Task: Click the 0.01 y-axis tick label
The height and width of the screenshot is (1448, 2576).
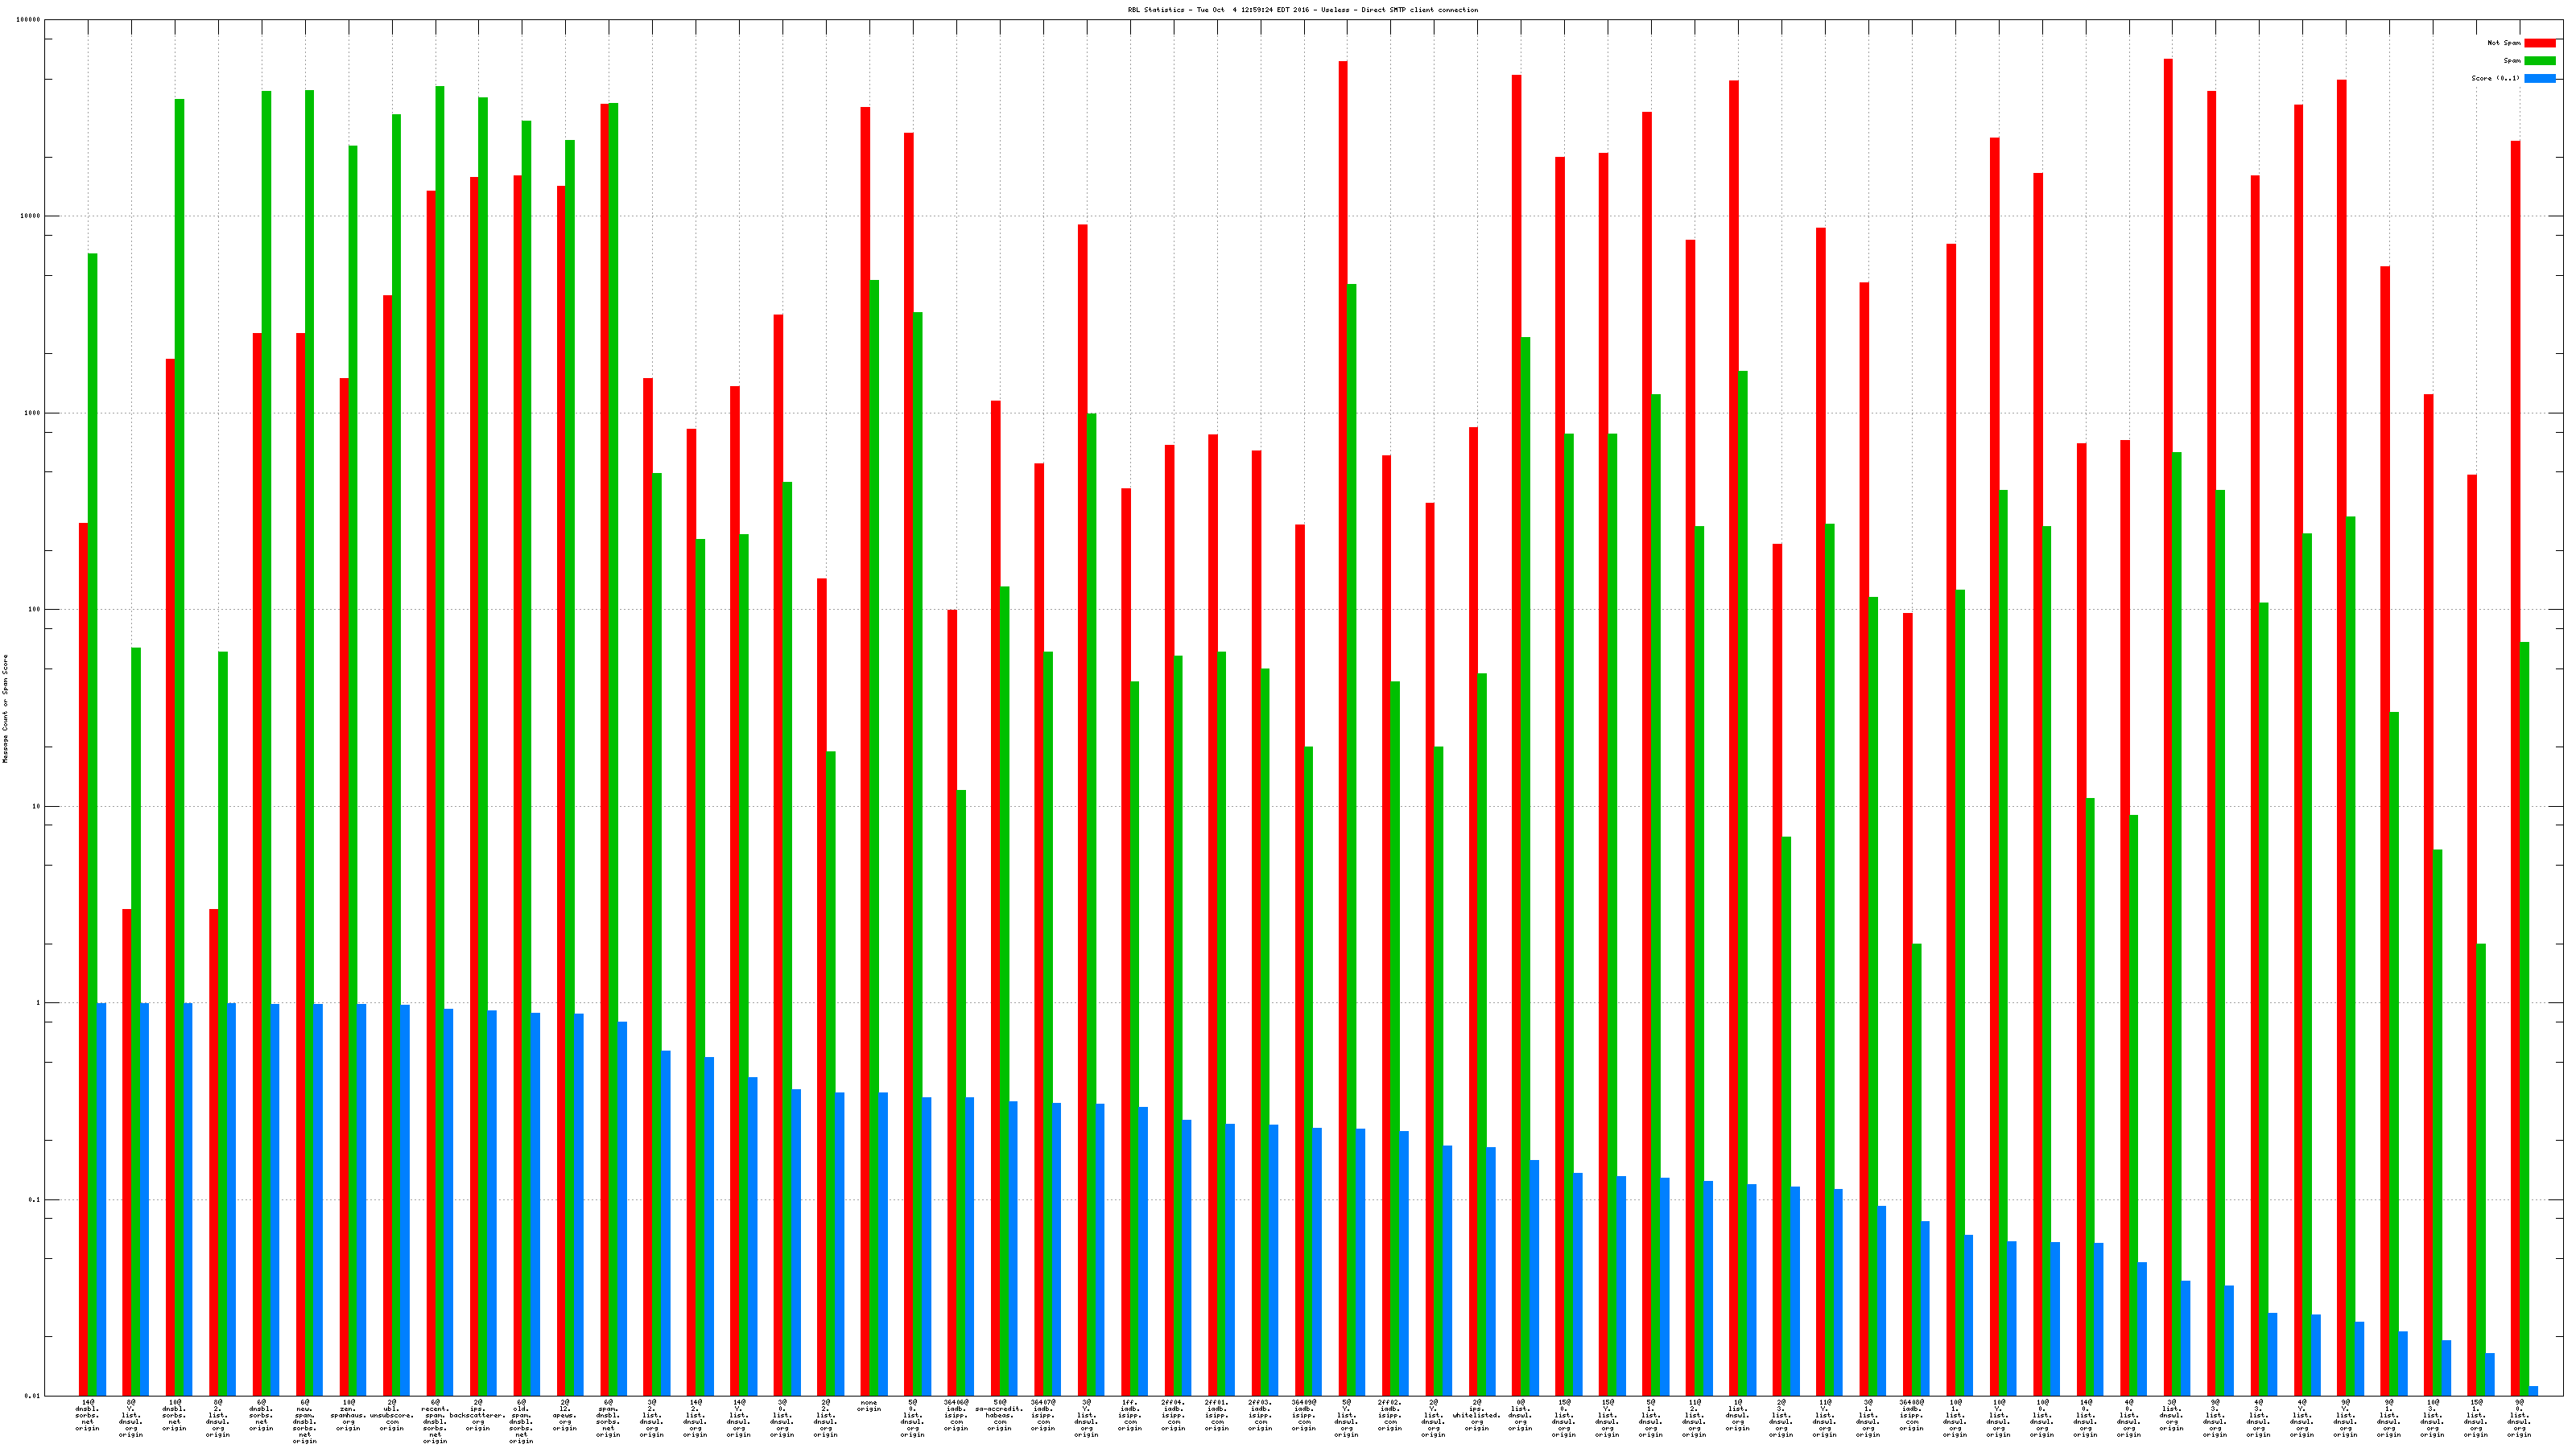Action: [x=32, y=1396]
